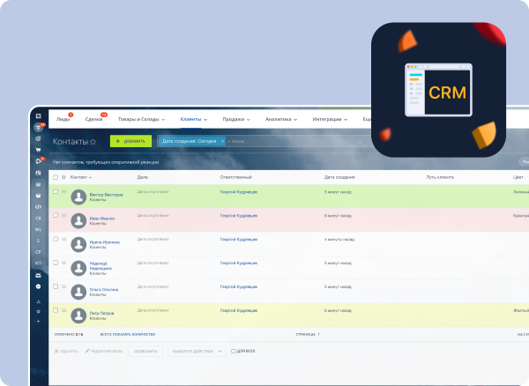Check the checkbox for Ирина row

(56, 239)
